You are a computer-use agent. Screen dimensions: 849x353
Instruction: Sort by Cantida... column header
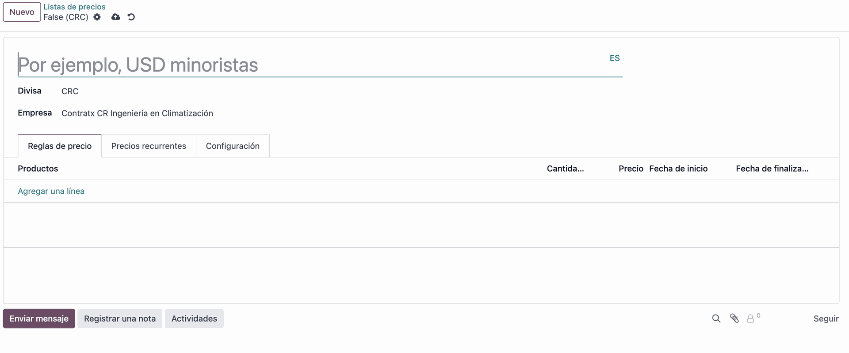pyautogui.click(x=565, y=169)
